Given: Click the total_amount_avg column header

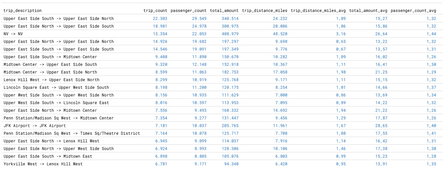Looking at the screenshot, I should click(x=368, y=11).
